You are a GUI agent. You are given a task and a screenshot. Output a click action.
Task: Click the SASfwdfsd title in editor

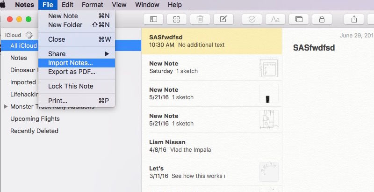click(x=314, y=47)
